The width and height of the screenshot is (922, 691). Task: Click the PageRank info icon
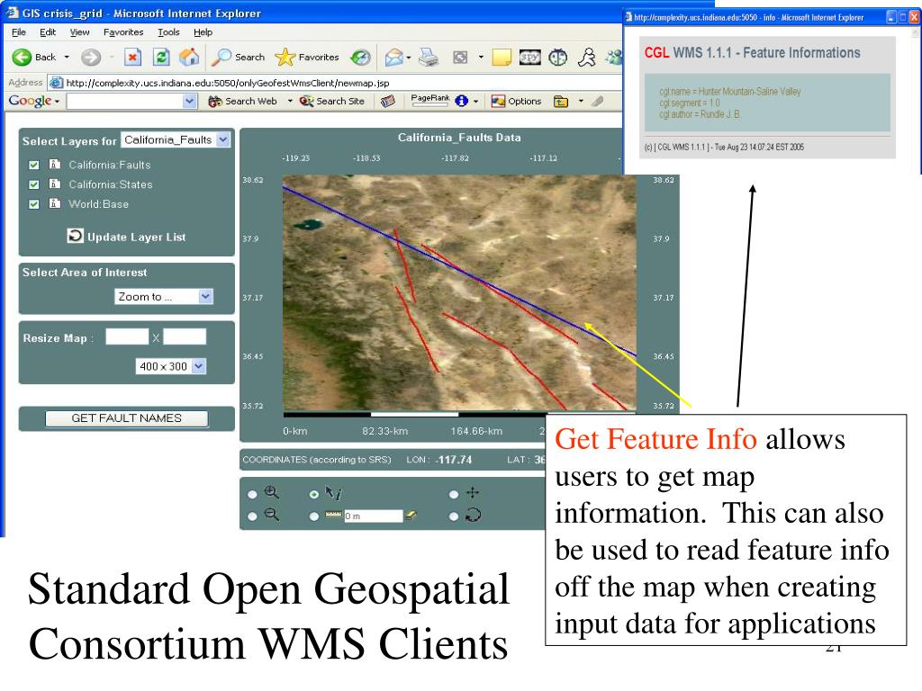pos(462,101)
